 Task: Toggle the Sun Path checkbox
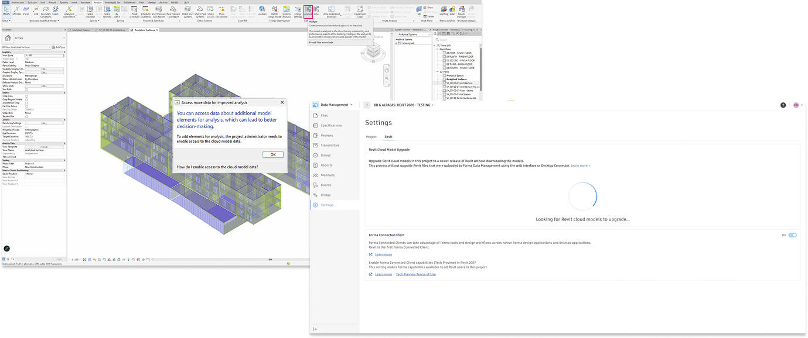click(26, 89)
